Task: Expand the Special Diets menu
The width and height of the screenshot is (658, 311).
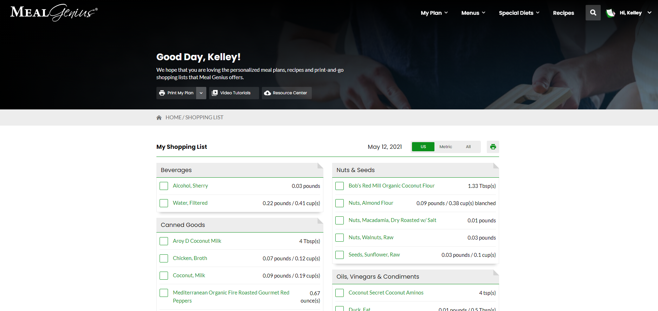Action: (x=519, y=13)
